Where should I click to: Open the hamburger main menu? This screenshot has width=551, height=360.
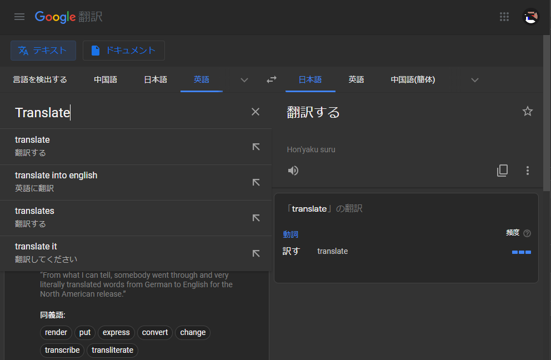click(19, 17)
